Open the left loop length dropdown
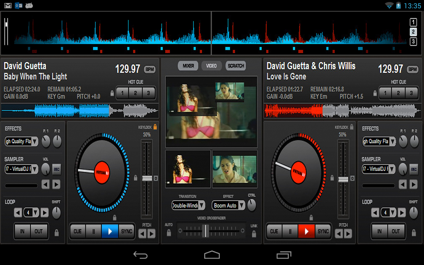The width and height of the screenshot is (424, 265). pos(31,212)
